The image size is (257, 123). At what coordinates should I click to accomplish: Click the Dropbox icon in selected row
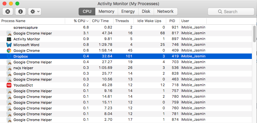9,56
